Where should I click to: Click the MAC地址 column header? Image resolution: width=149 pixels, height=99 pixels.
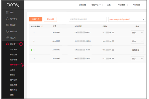point(78,26)
